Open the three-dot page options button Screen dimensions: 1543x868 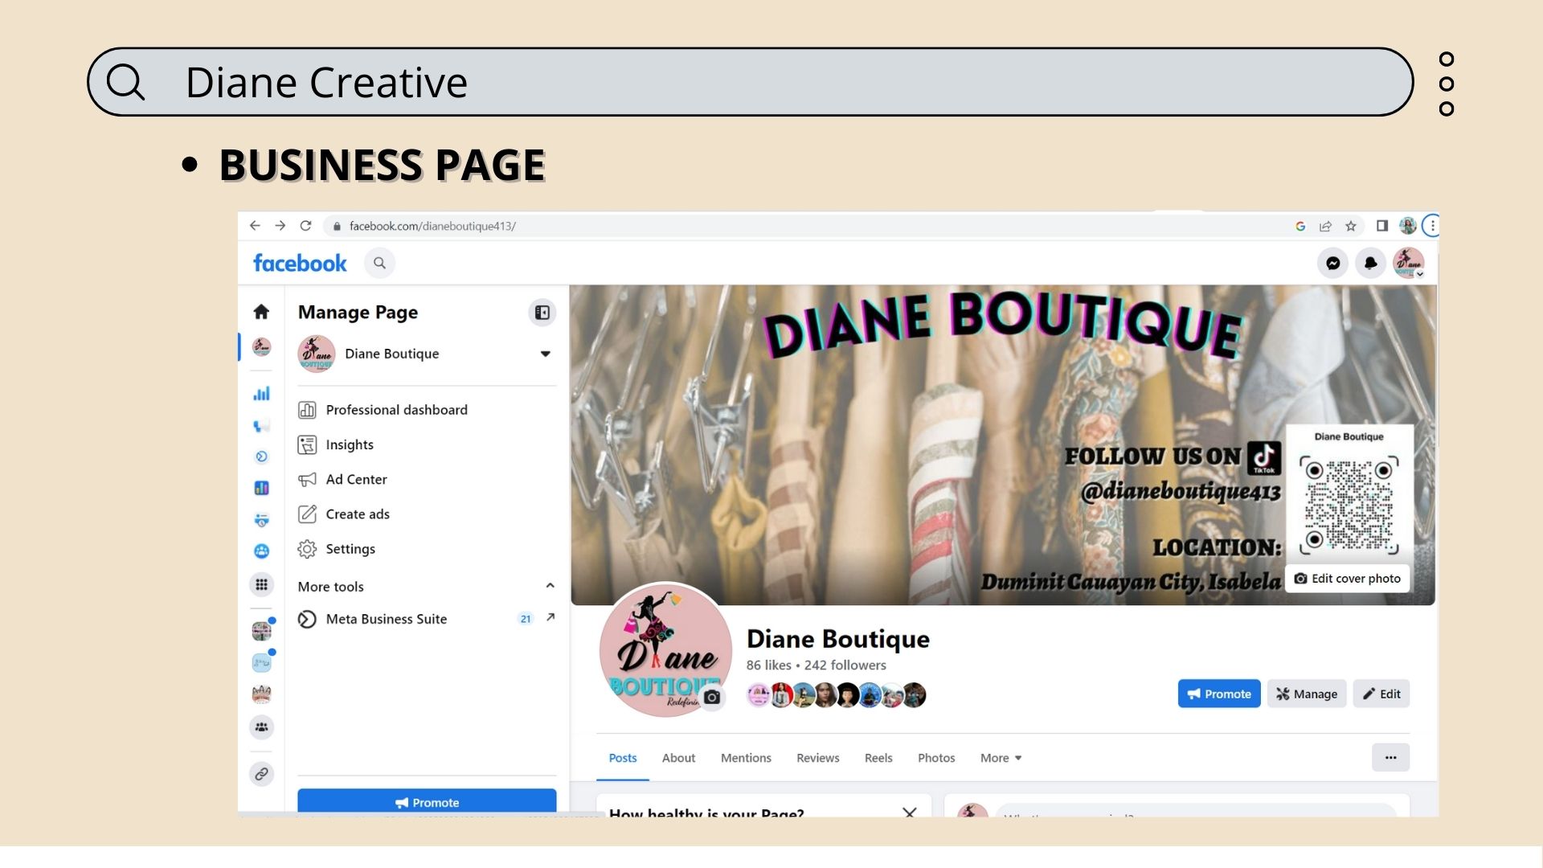tap(1390, 758)
